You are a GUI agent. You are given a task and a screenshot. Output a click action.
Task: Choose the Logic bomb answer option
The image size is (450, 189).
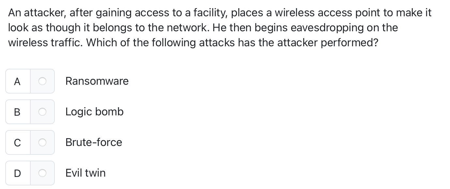(x=95, y=112)
